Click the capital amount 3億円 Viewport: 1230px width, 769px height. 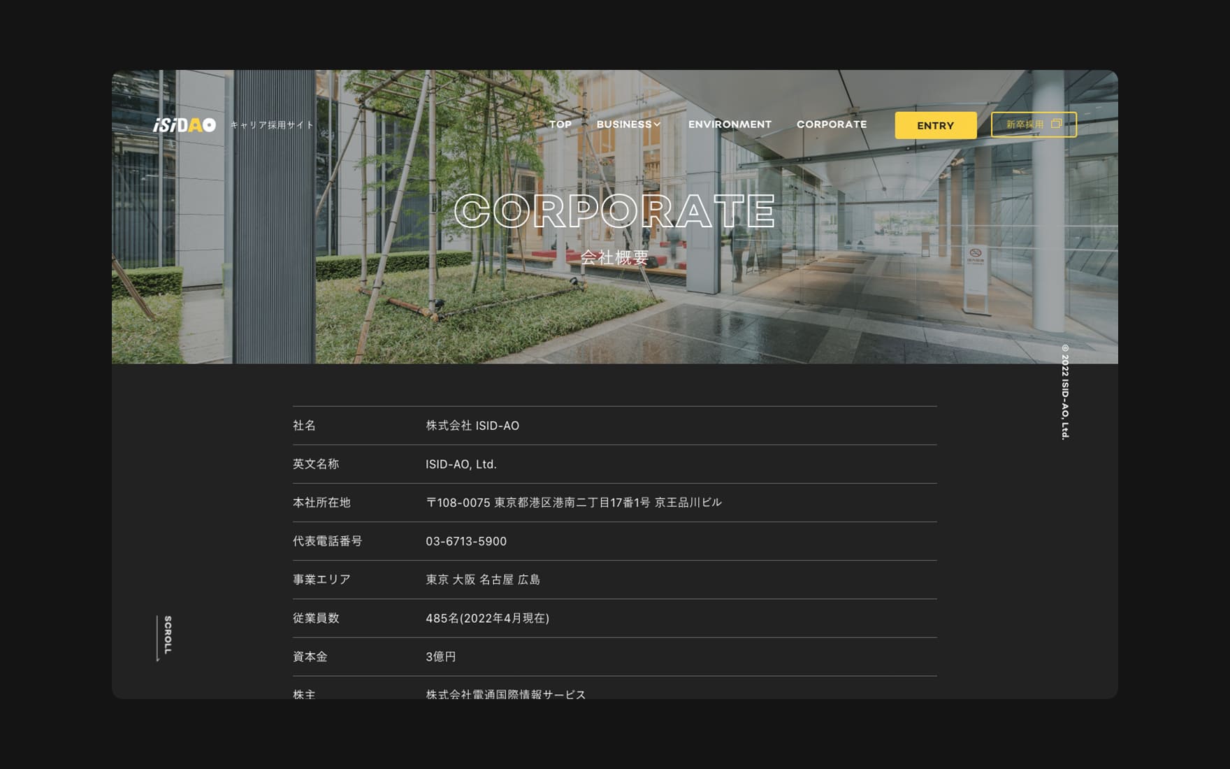click(x=440, y=656)
